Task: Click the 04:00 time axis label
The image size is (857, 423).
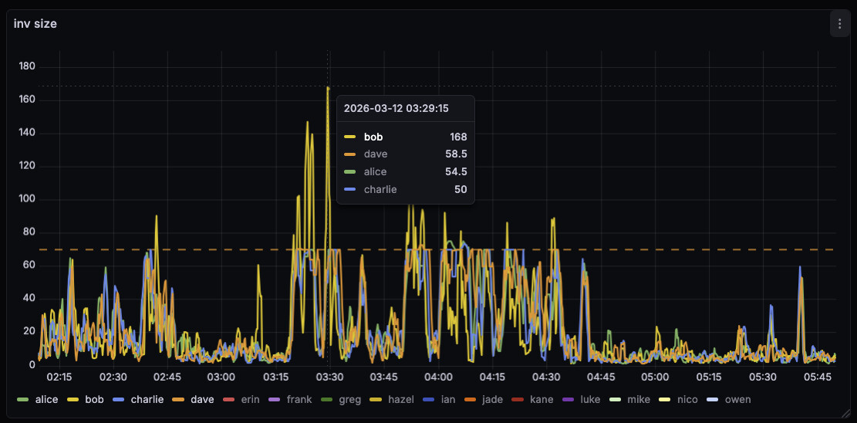Action: point(438,377)
